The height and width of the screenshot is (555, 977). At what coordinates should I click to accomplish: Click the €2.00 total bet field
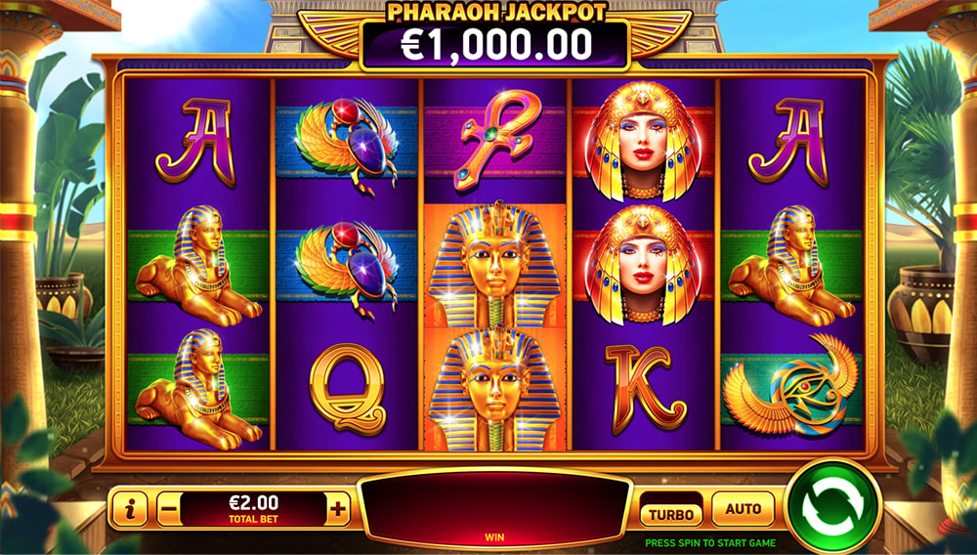[254, 509]
